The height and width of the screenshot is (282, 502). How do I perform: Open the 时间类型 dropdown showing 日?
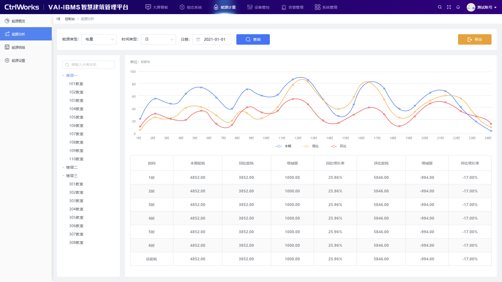[x=158, y=39]
